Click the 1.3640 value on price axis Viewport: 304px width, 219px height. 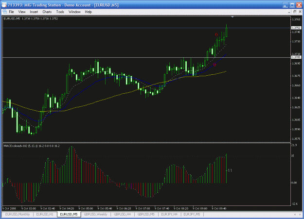[x=296, y=98]
